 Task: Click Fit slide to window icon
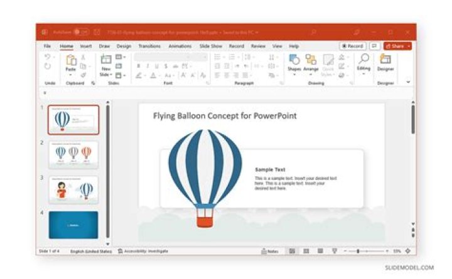coord(408,251)
